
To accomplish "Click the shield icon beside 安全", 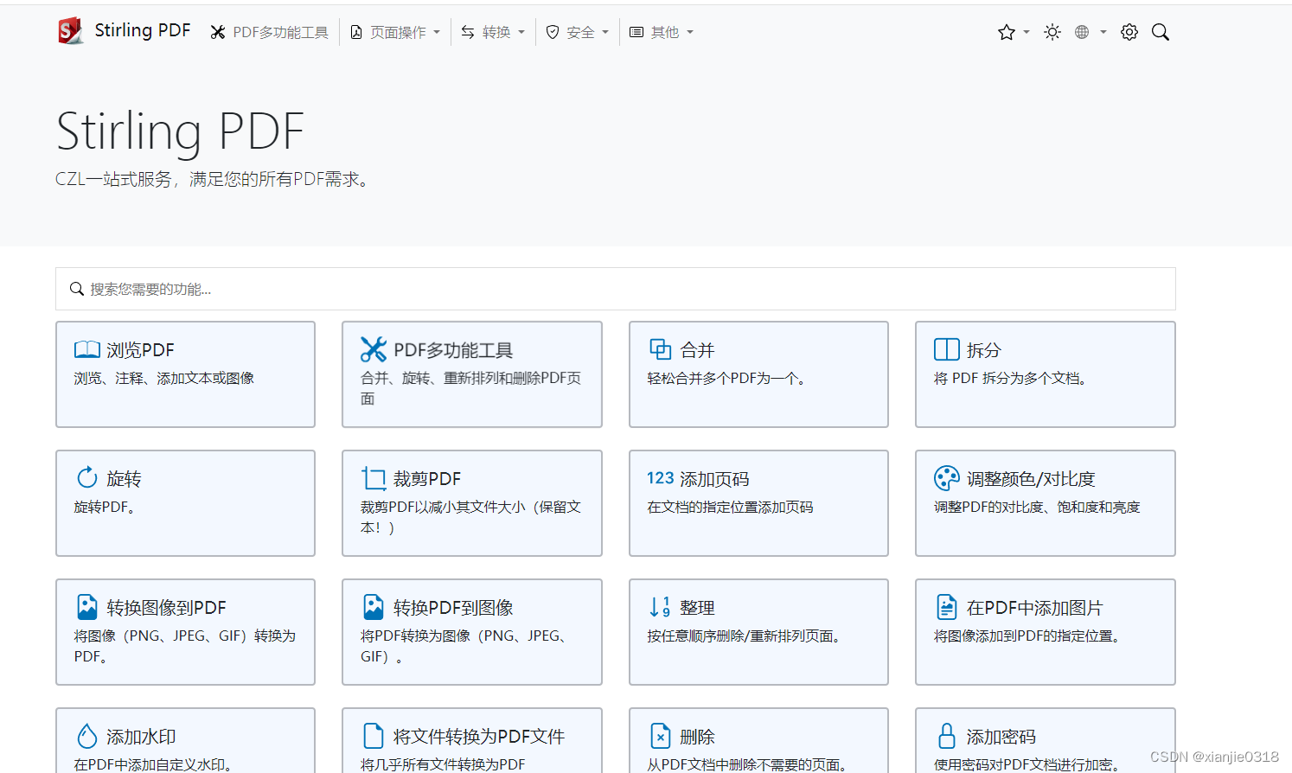I will click(x=553, y=32).
